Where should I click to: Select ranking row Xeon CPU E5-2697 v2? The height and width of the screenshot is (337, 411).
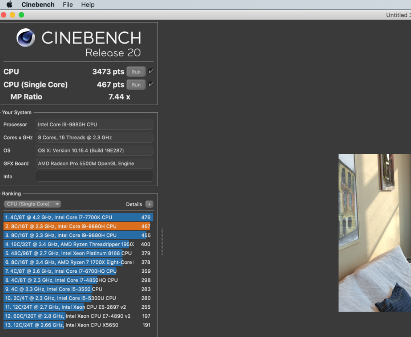point(78,307)
